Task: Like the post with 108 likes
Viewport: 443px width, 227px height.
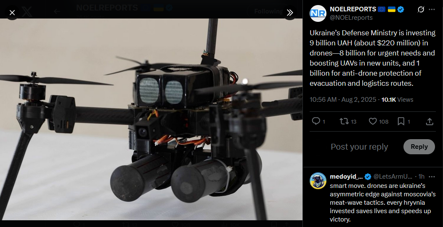Action: [379, 121]
